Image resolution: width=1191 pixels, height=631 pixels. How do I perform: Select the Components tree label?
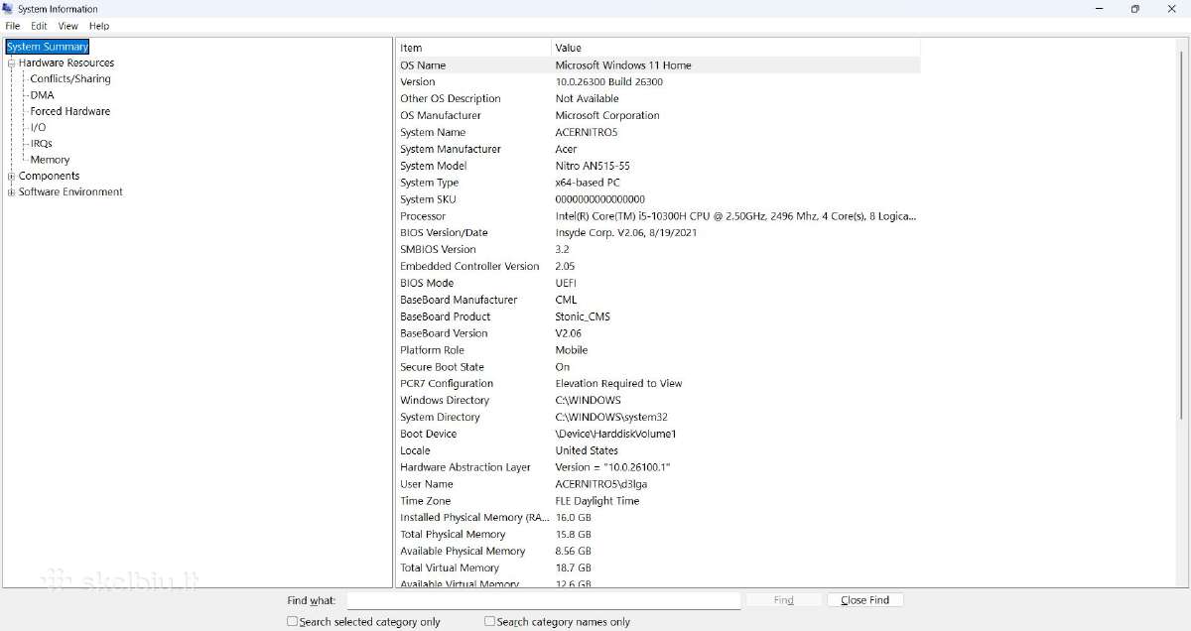tap(49, 176)
